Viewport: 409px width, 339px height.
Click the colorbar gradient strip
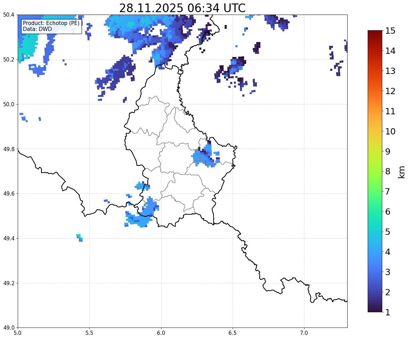pyautogui.click(x=375, y=171)
